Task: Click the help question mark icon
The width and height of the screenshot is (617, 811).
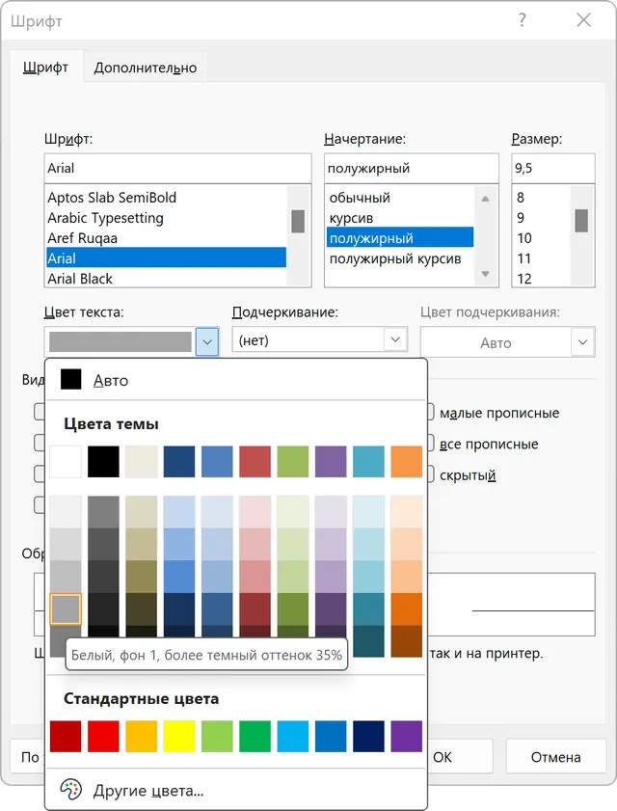Action: [522, 20]
